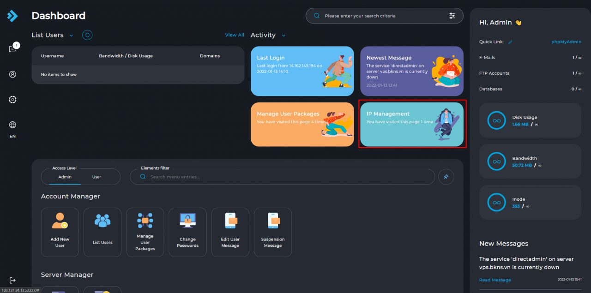Open the phpMyAdmin quick link
The width and height of the screenshot is (591, 293).
pyautogui.click(x=566, y=42)
